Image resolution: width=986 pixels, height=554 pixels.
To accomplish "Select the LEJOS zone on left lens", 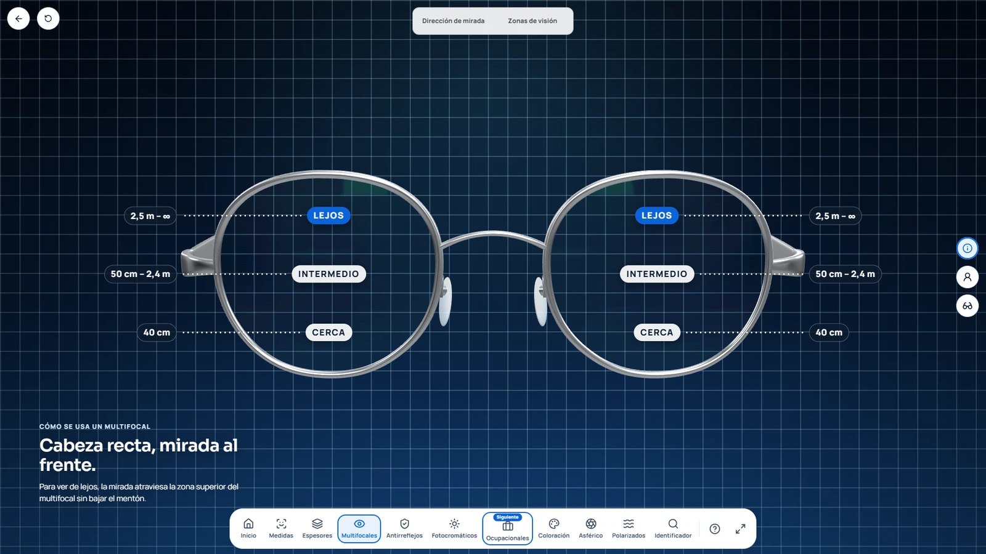I will 328,215.
